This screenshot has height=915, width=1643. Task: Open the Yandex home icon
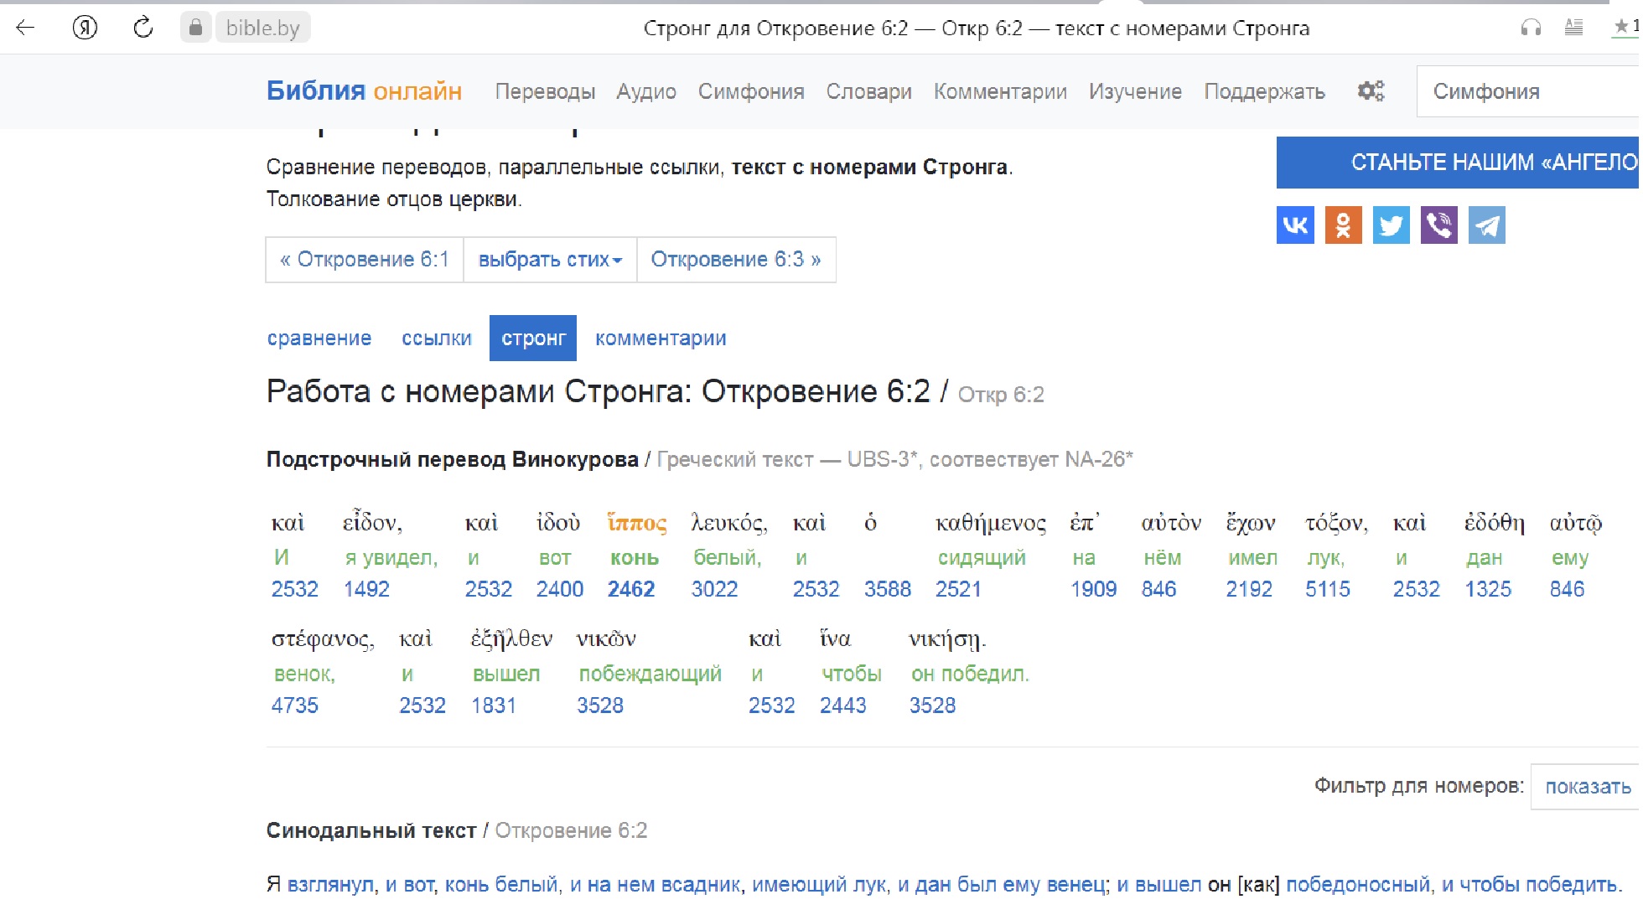(85, 28)
